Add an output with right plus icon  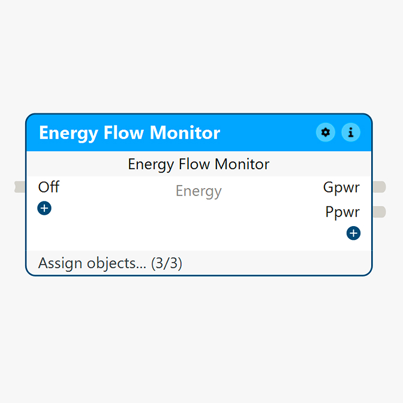[353, 233]
